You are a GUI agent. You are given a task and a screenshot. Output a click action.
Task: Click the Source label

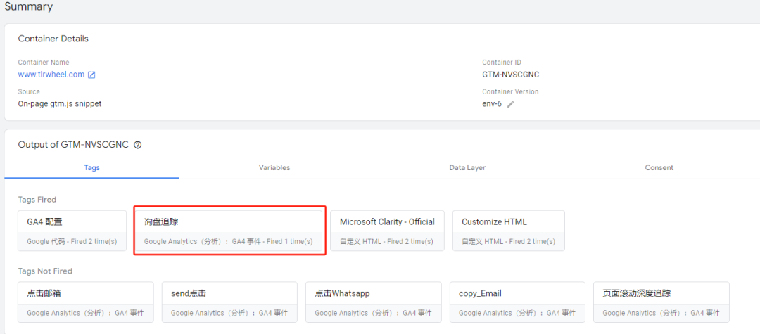click(29, 91)
